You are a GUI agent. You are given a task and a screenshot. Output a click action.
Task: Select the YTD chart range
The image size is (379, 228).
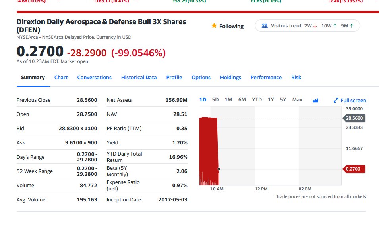257,100
